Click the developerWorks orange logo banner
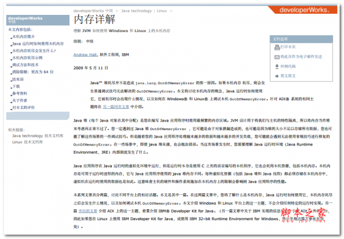Image resolution: width=344 pixels, height=239 pixels. [304, 10]
